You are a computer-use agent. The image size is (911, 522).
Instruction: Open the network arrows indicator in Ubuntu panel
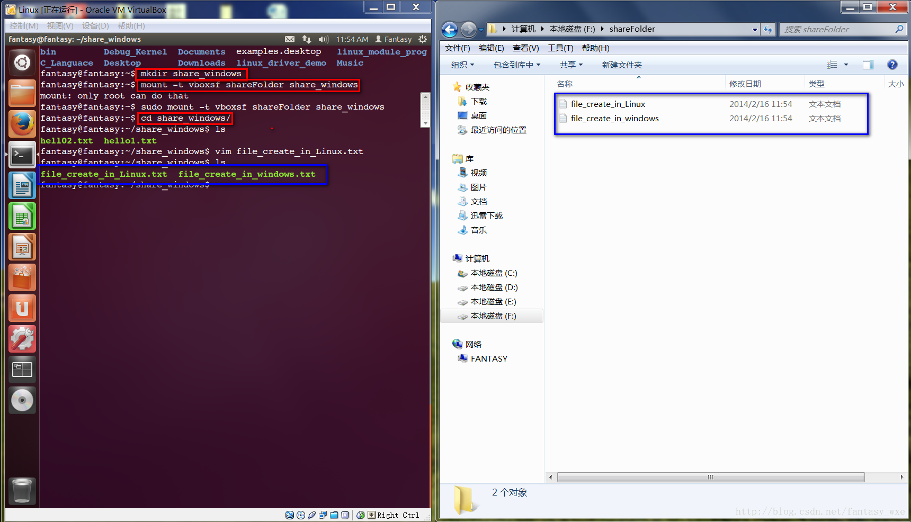307,39
